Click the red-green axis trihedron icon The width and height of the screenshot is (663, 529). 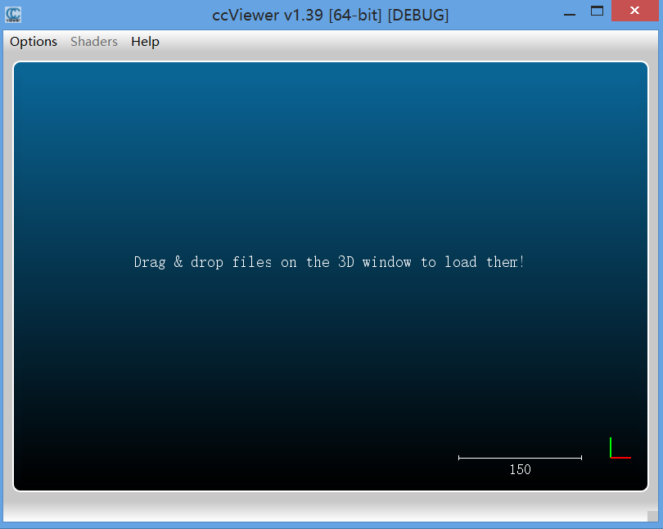(620, 448)
